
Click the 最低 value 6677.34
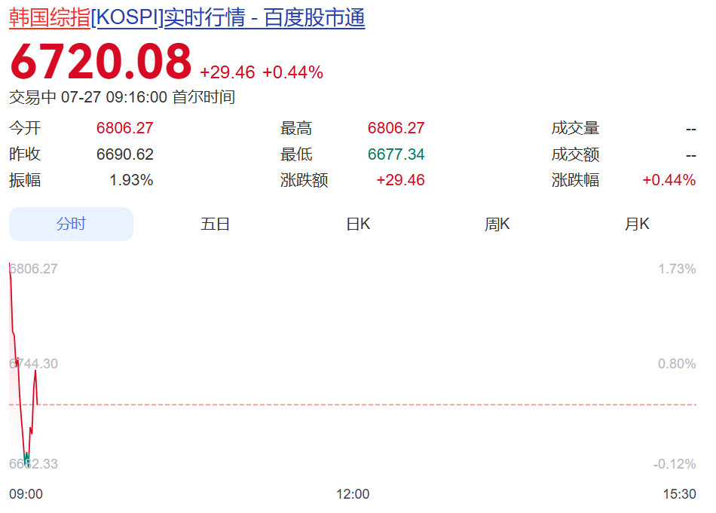(x=396, y=154)
